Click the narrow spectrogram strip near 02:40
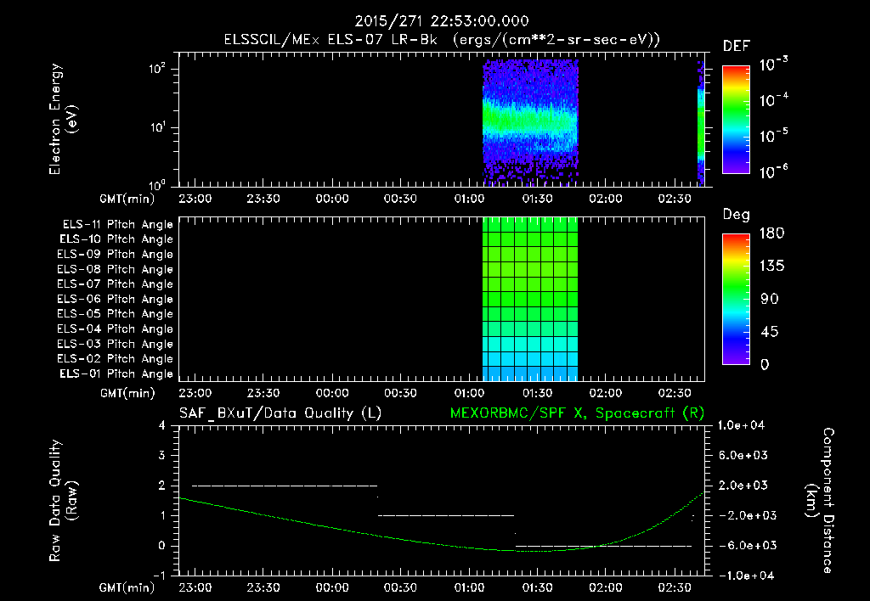 tap(701, 123)
